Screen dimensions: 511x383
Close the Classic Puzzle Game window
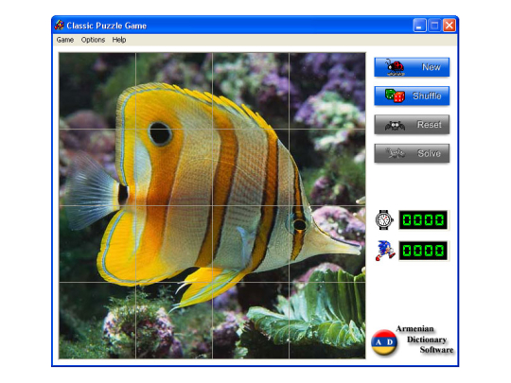449,26
